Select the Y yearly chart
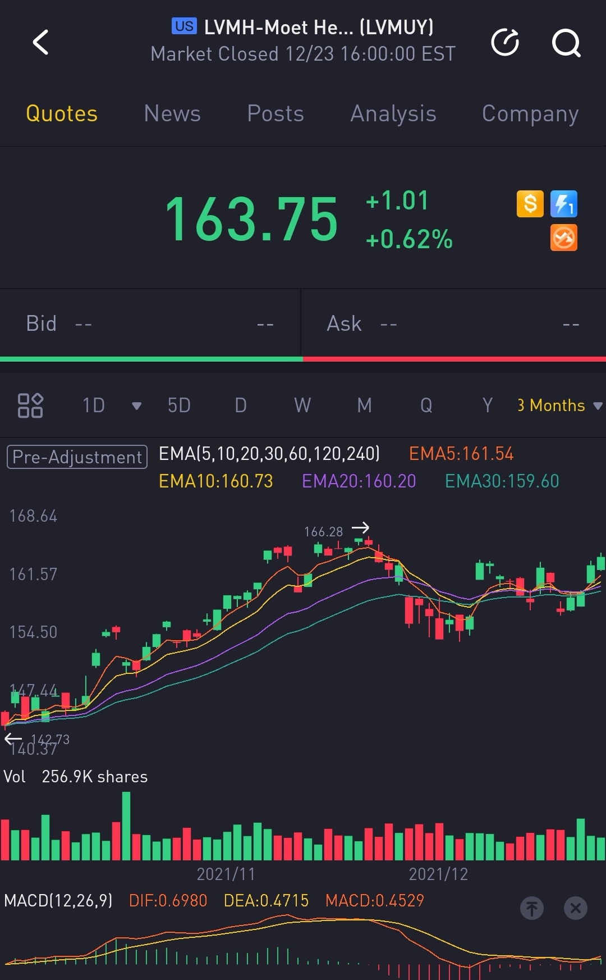Viewport: 606px width, 980px height. click(x=488, y=405)
